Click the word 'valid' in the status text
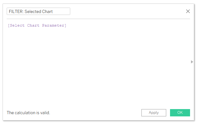The height and width of the screenshot is (124, 198). coord(45,113)
